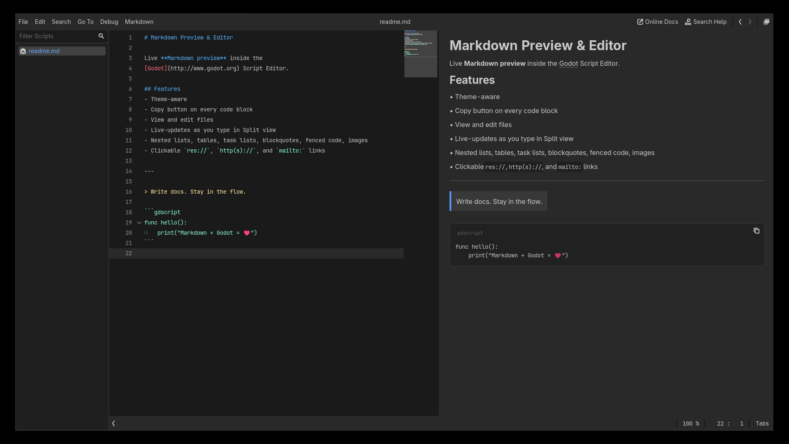Click line number 14 in the gutter
The height and width of the screenshot is (444, 789).
129,171
